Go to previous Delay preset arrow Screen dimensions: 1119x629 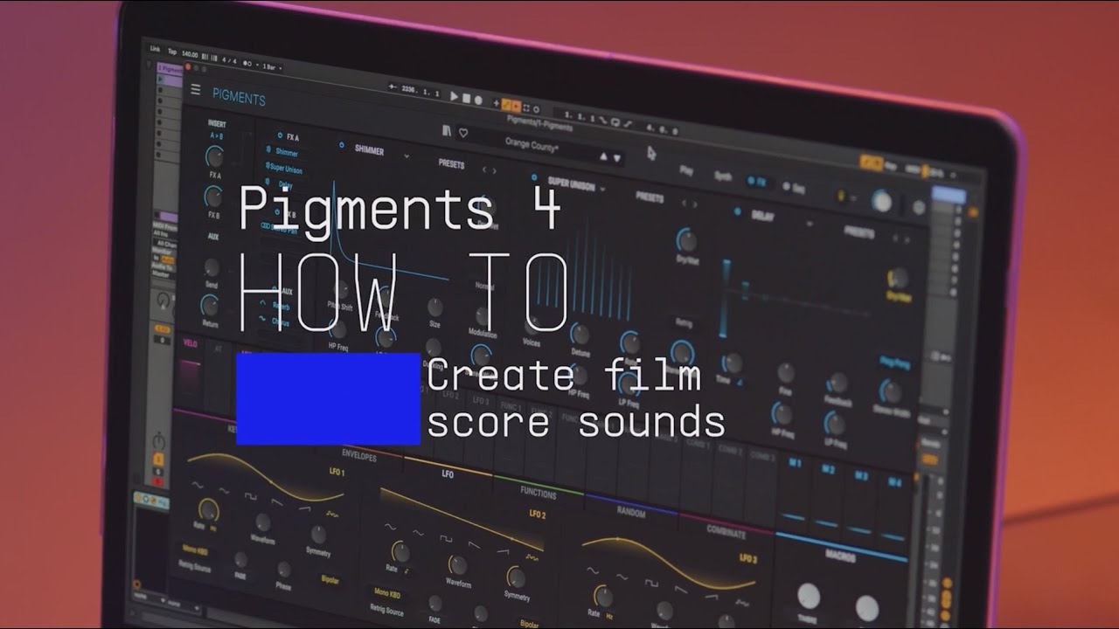click(893, 236)
